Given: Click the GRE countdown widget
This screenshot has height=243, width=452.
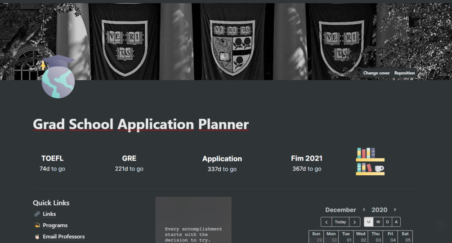Looking at the screenshot, I should 129,163.
